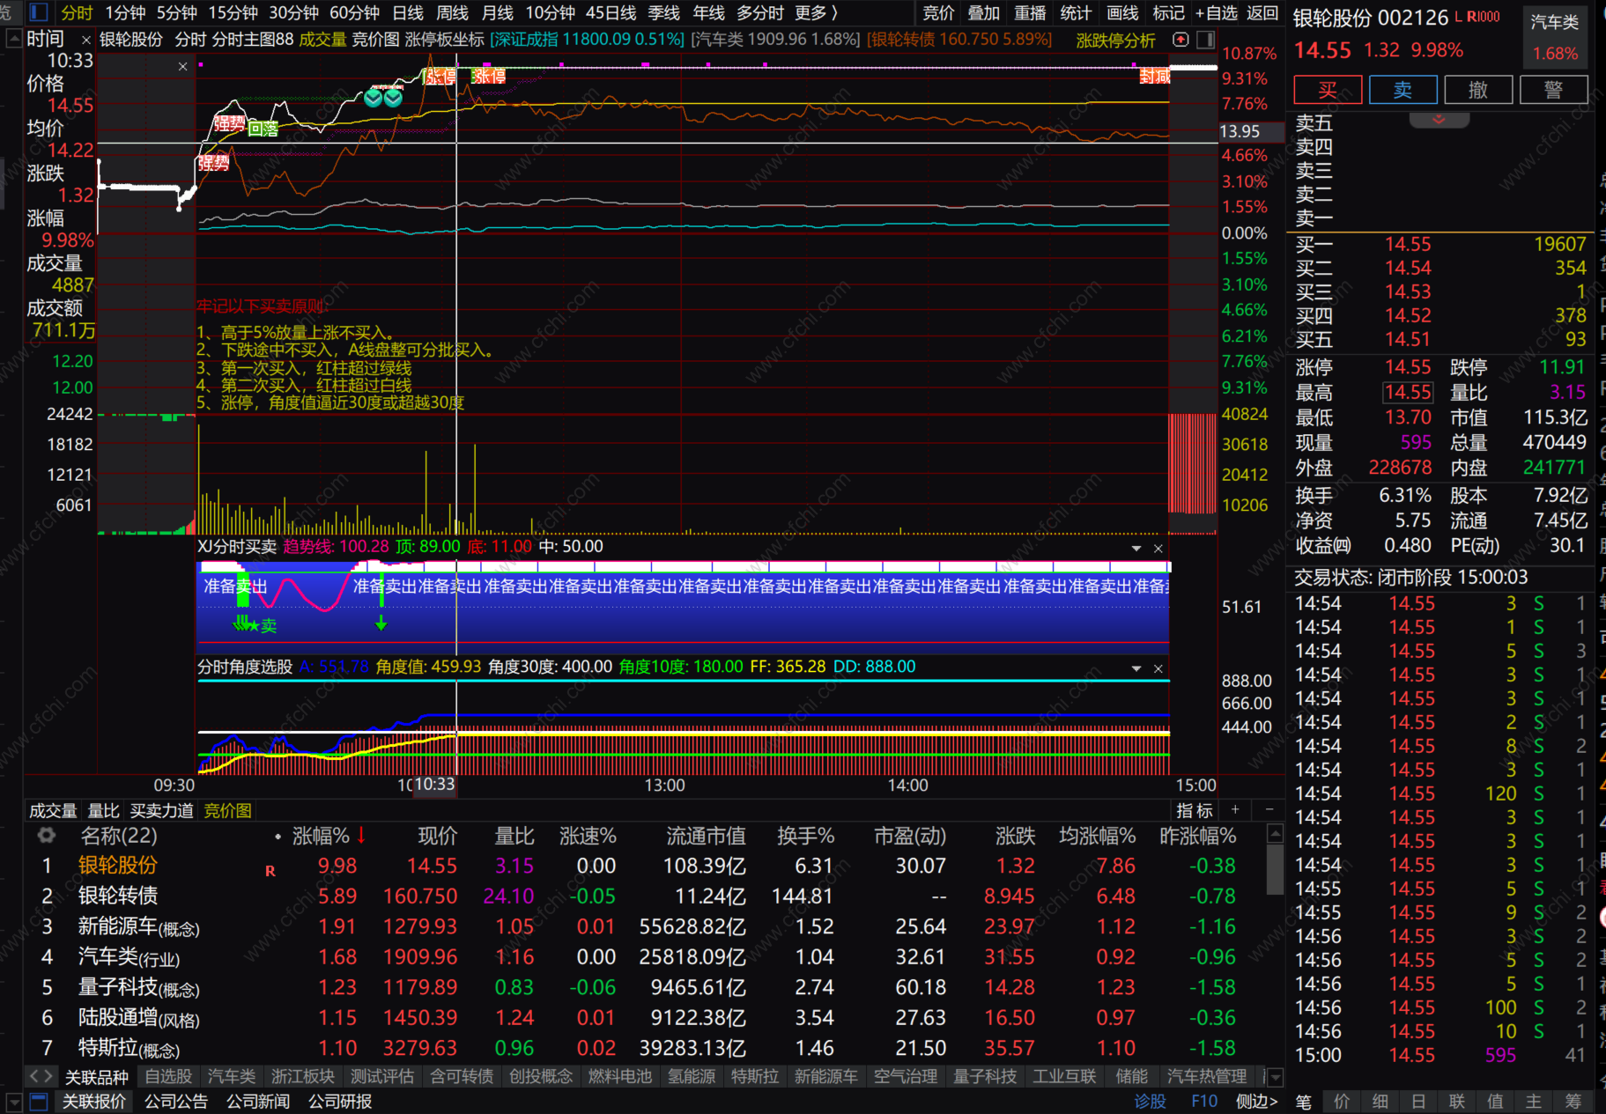Image resolution: width=1606 pixels, height=1114 pixels.
Task: Open XJ分时买卖 indicator dropdown arrow
Action: click(x=1136, y=548)
